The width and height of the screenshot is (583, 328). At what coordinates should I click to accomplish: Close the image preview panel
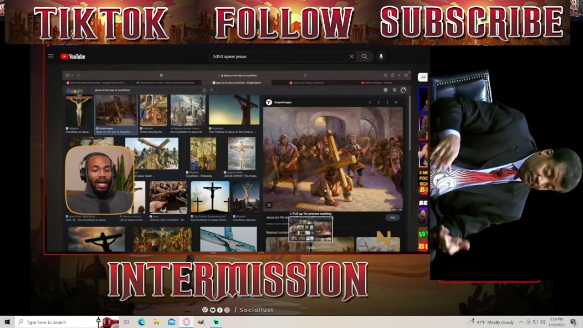tap(396, 102)
